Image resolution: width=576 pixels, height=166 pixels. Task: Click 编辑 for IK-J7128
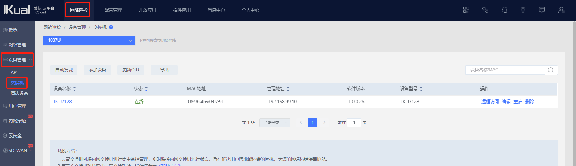coord(506,102)
